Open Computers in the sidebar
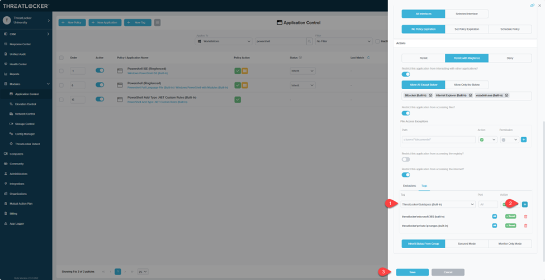The height and width of the screenshot is (280, 545). 16,154
